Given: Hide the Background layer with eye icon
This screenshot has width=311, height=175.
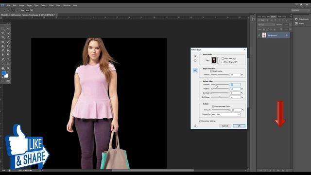Looking at the screenshot, I should tap(259, 35).
